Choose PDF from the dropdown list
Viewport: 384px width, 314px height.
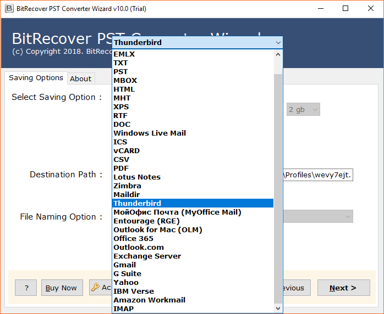(x=193, y=169)
